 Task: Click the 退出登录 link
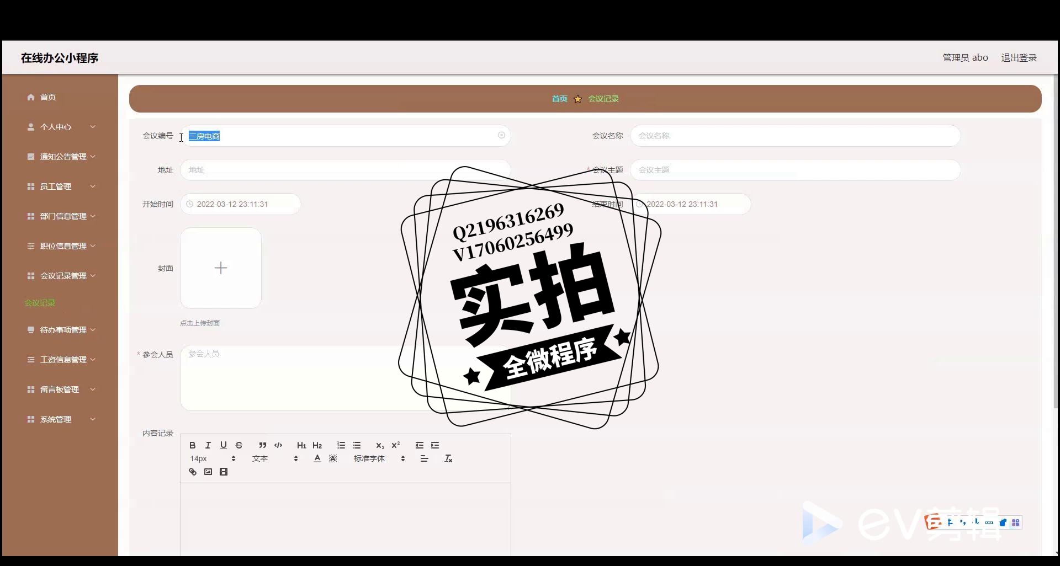[1019, 58]
